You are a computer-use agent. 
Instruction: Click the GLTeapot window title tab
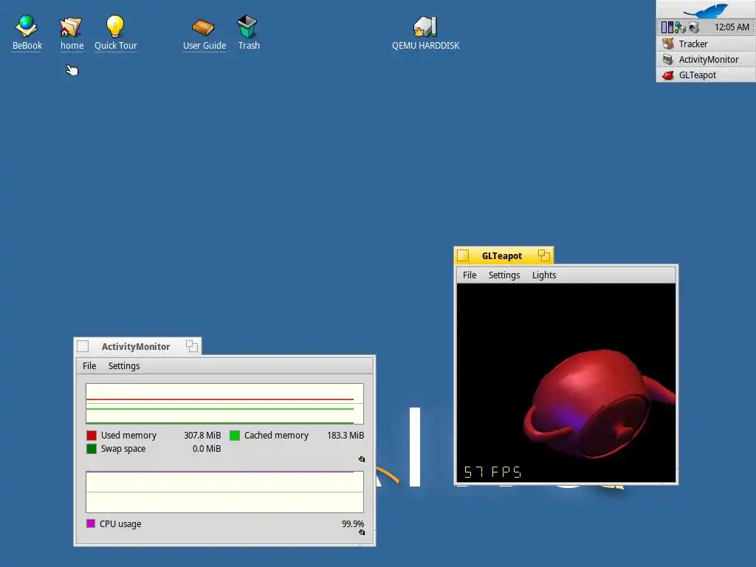point(501,256)
